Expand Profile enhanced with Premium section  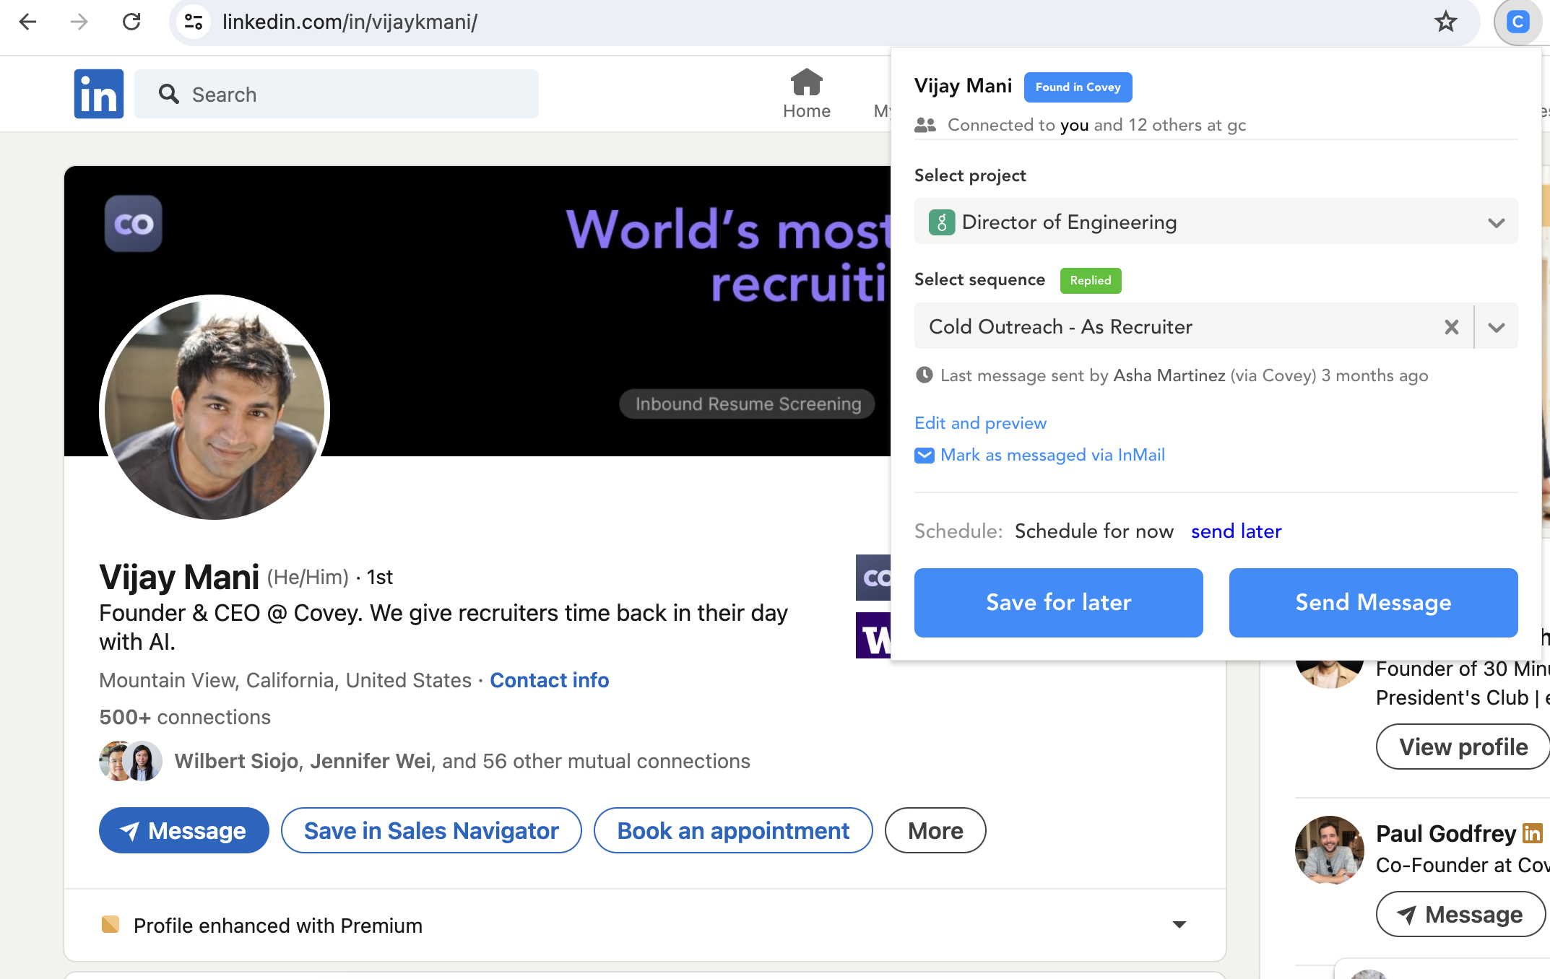pos(1179,925)
